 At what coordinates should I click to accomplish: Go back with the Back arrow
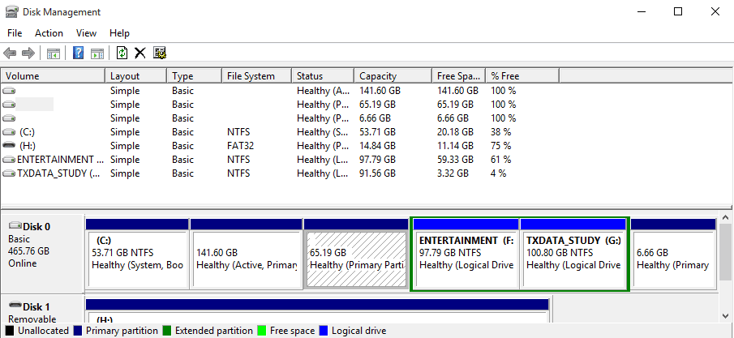[x=10, y=53]
